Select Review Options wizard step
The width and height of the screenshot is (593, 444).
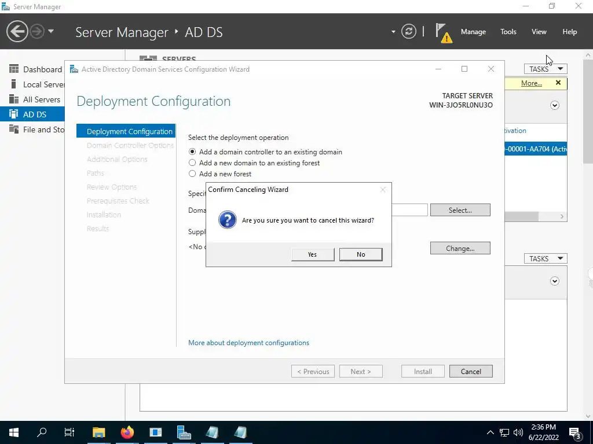[126, 187]
